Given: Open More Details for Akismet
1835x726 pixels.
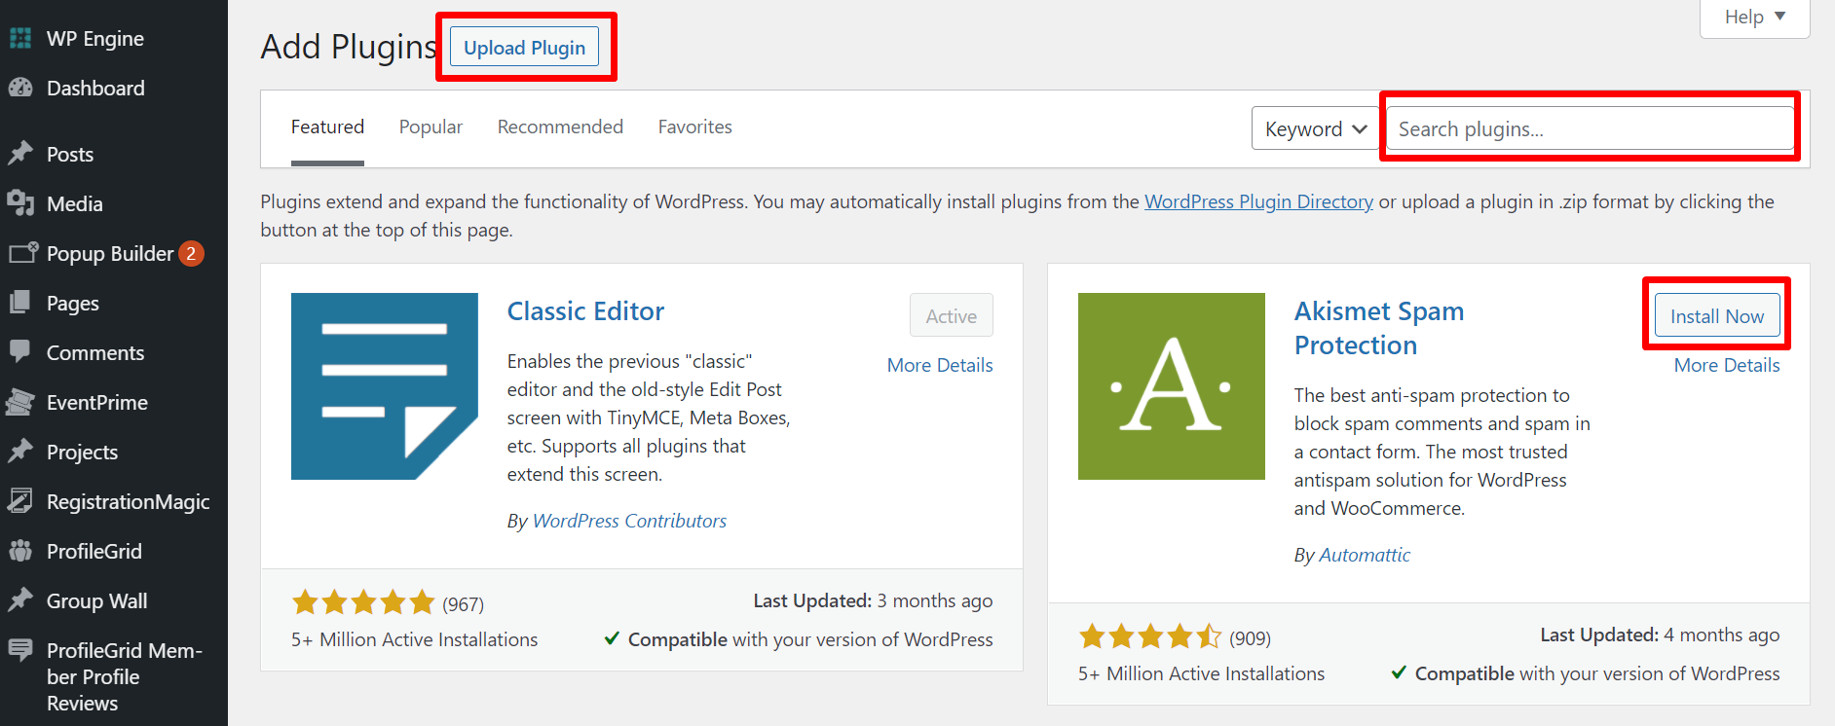Looking at the screenshot, I should point(1727,365).
